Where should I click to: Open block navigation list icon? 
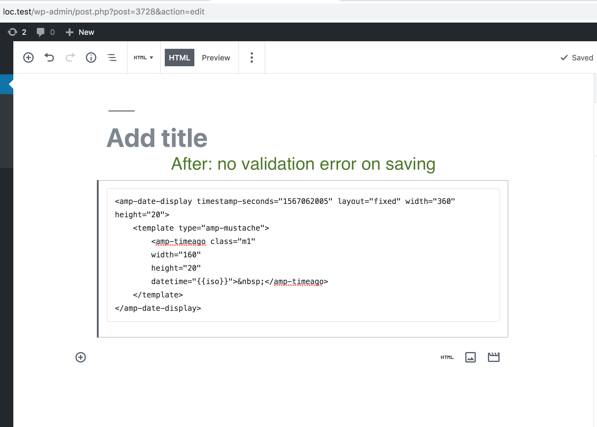click(112, 58)
